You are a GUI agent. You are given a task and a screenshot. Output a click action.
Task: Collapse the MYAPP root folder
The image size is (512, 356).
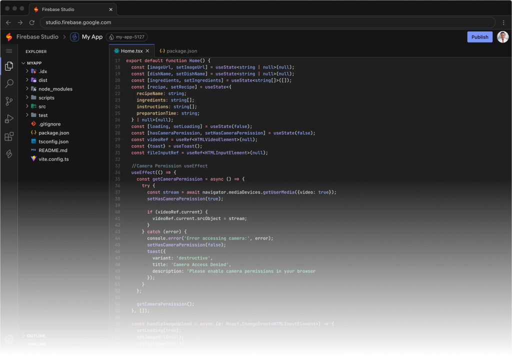(x=34, y=63)
